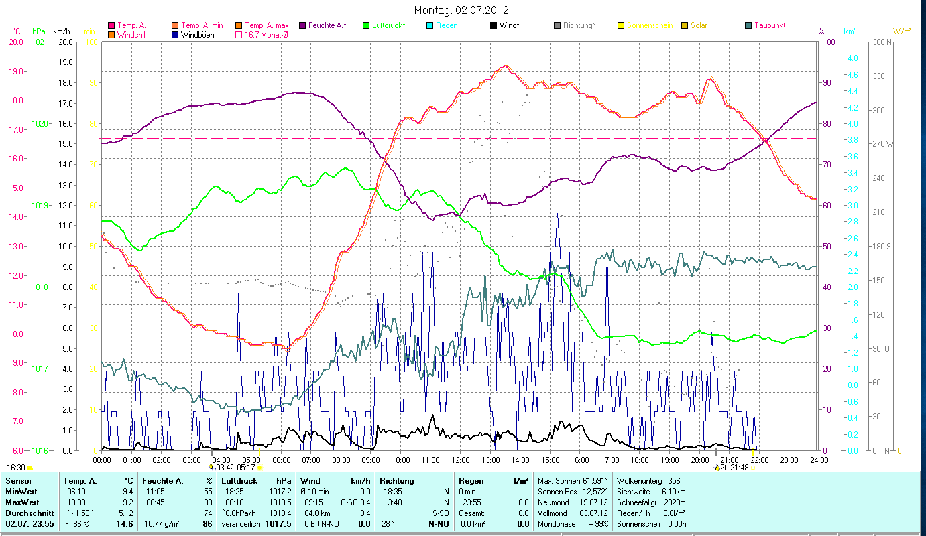Click the Durchschnitt row label

28,513
